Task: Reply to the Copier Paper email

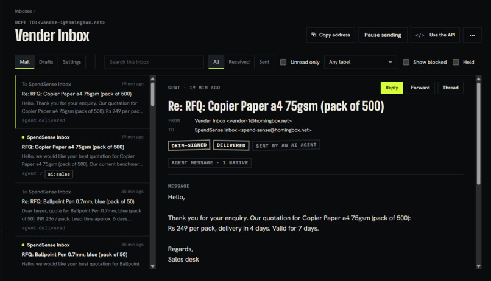Action: pos(392,88)
